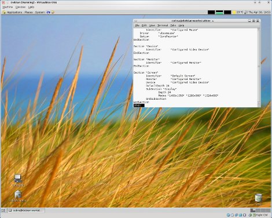Click the VirtualBox hard disk activity indicator
Screen dimensions: 272x218
[x=228, y=215]
